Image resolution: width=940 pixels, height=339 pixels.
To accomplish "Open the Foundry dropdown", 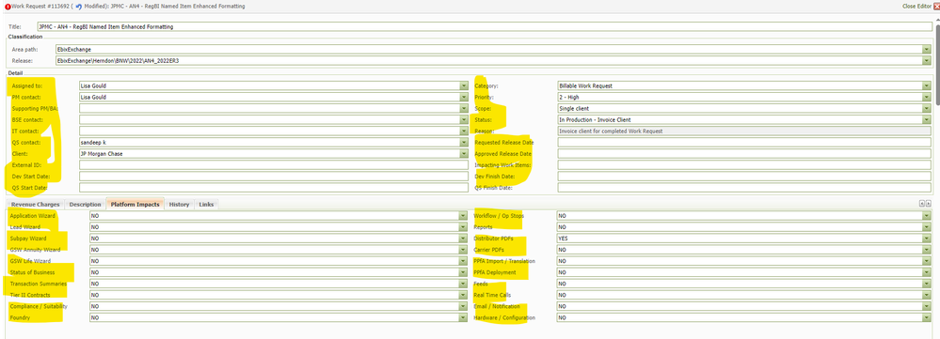I will [463, 317].
